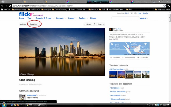Open the Help link

[139, 13]
